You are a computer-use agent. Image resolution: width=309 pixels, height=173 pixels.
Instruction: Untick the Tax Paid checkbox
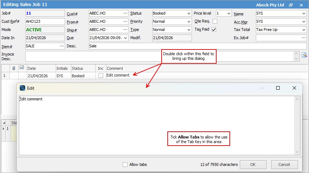[x=214, y=29]
